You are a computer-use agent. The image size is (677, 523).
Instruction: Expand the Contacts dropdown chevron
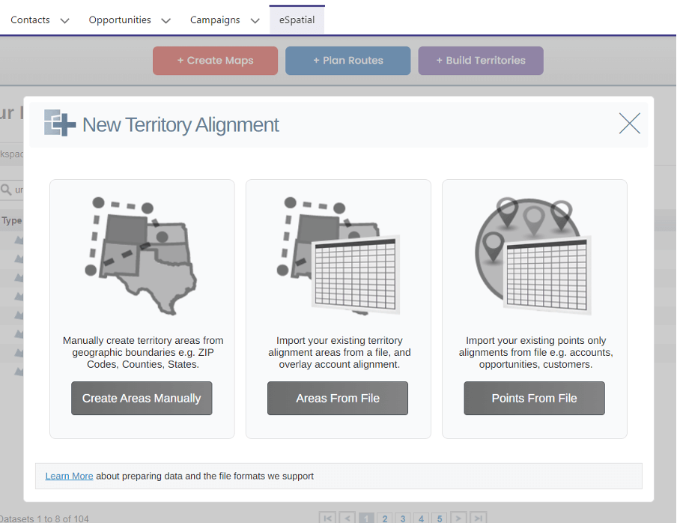coord(64,21)
